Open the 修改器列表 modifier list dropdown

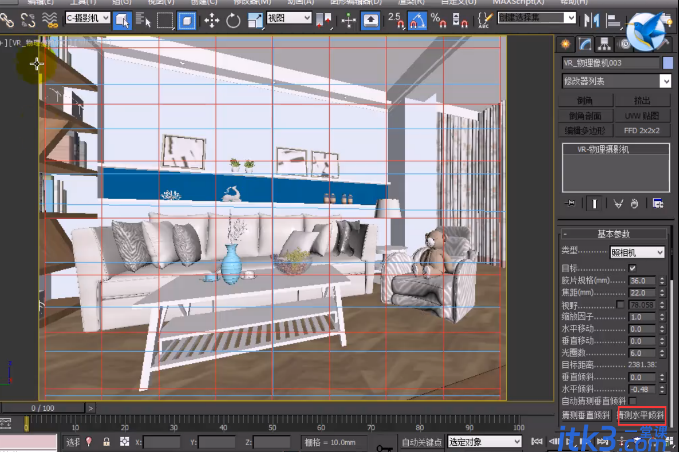[x=616, y=81]
